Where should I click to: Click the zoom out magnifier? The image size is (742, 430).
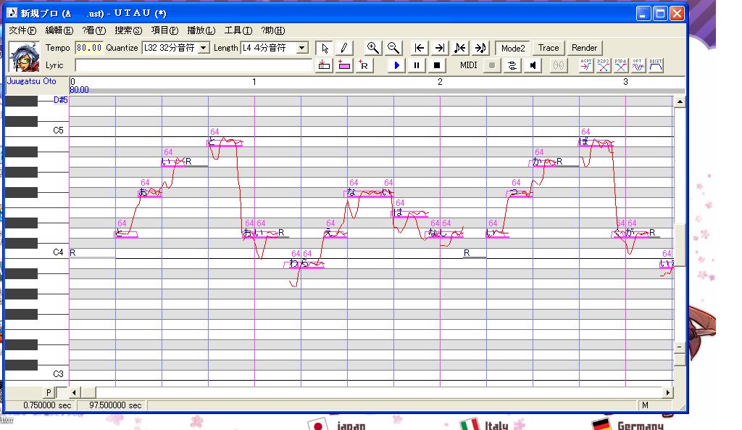click(393, 48)
